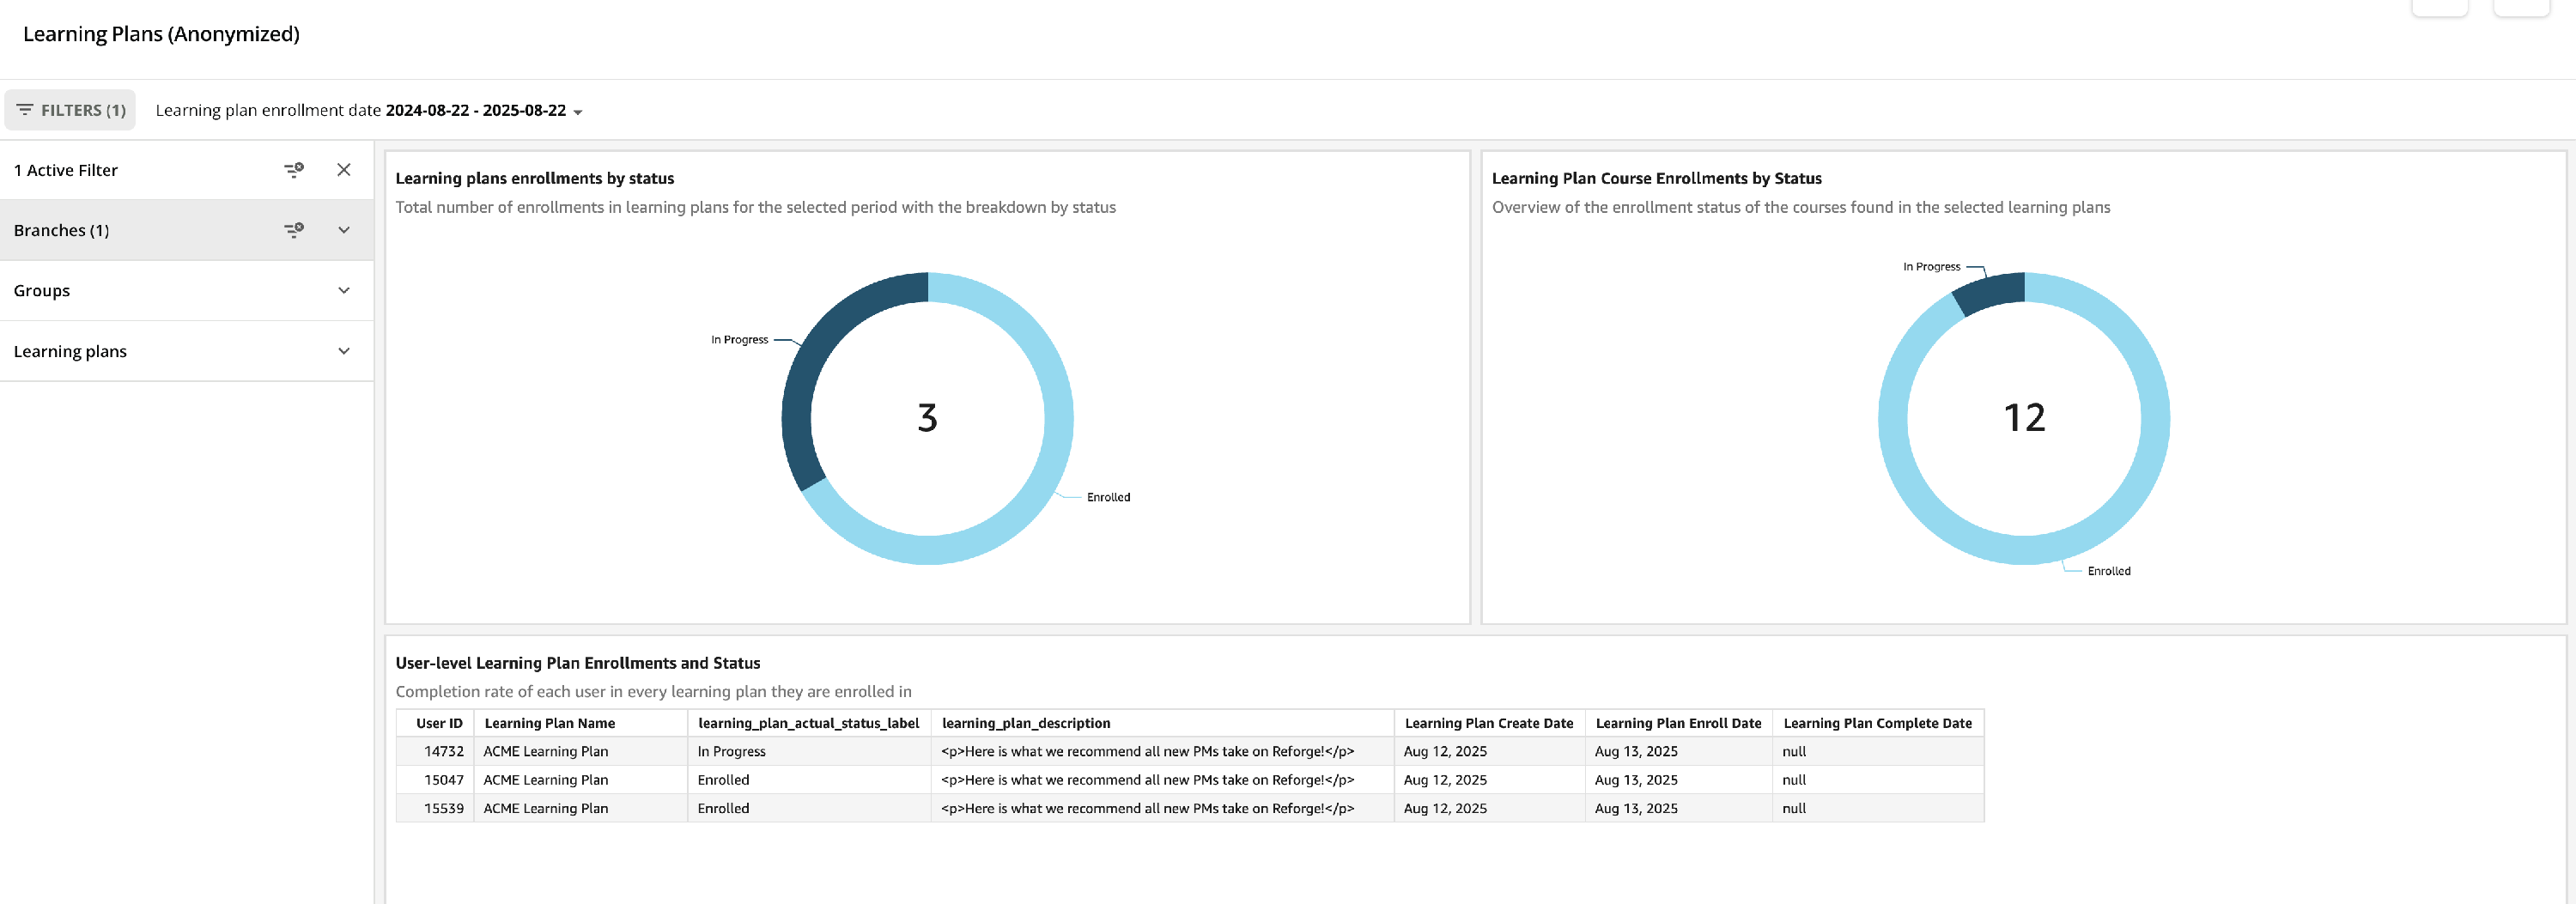The image size is (2576, 904).
Task: Open the enrollment date range dropdown arrow
Action: point(578,112)
